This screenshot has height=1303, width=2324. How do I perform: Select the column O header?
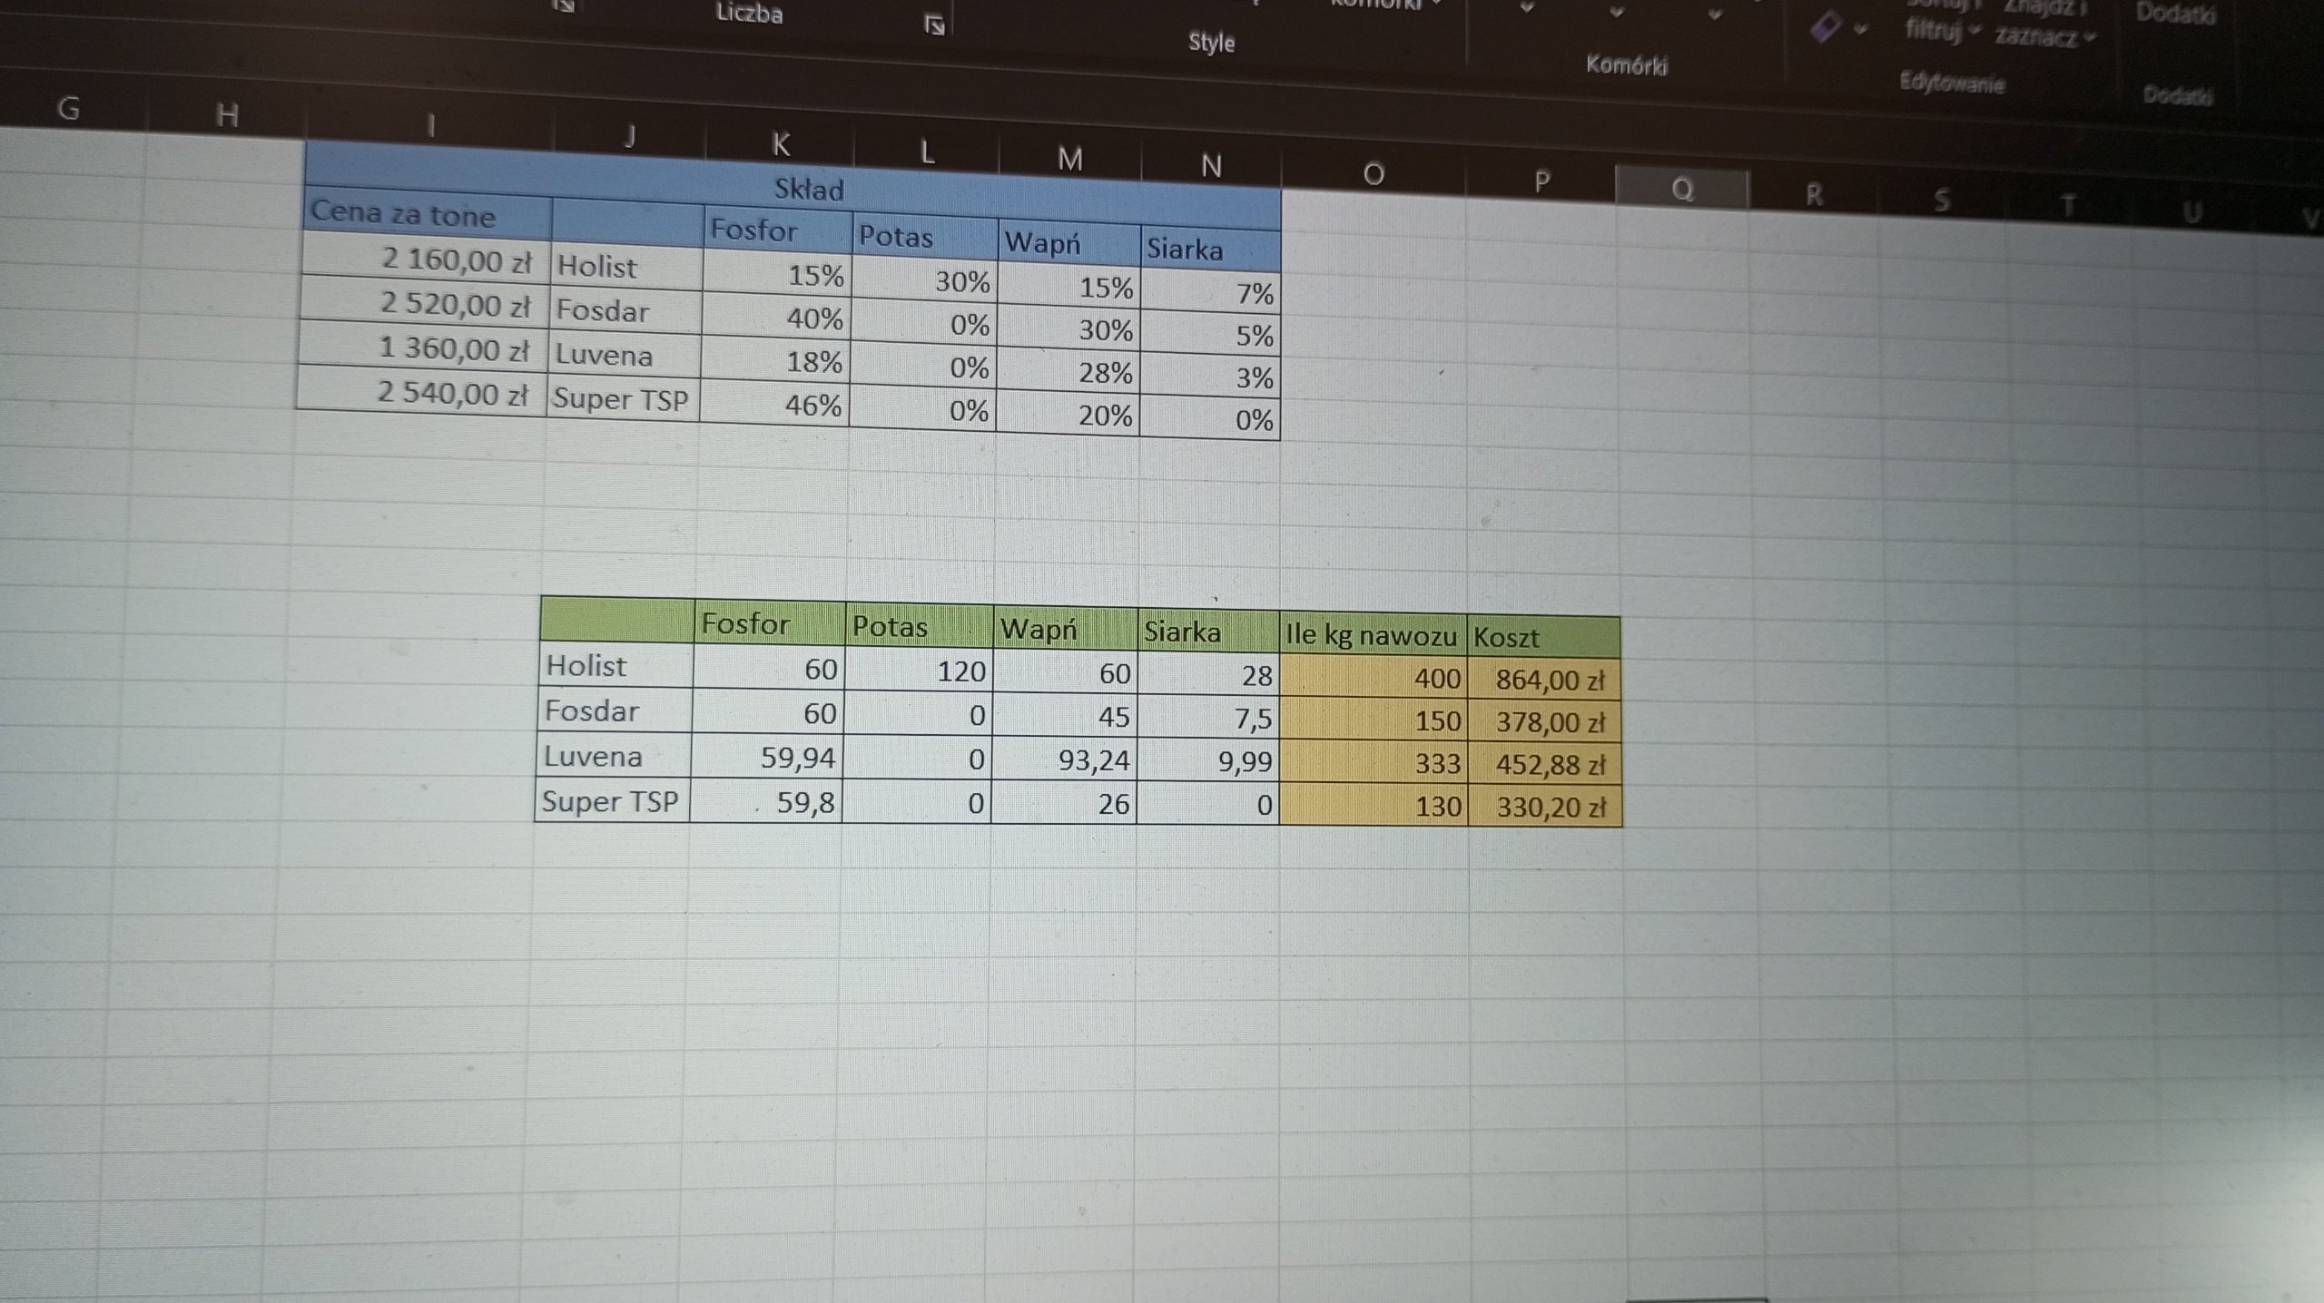tap(1374, 174)
